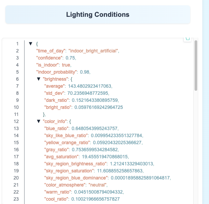209x204 pixels.
Task: Select the "color_atmosphere" neutral value
Action: [x=97, y=185]
